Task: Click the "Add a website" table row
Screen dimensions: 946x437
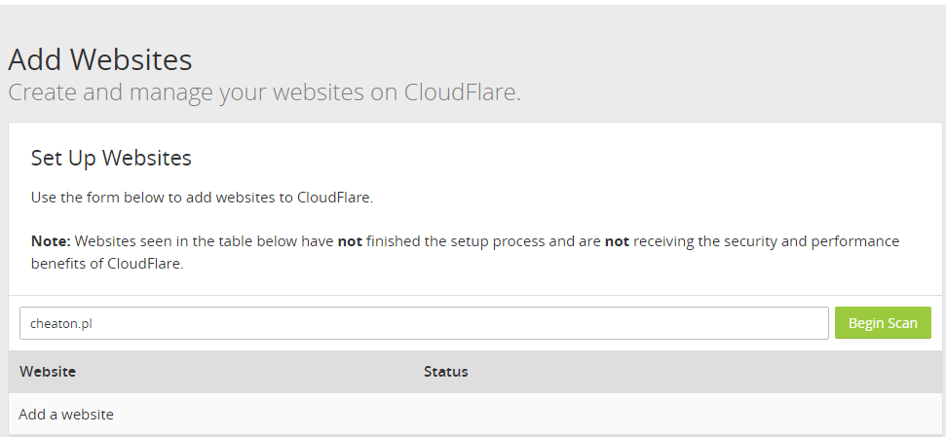Action: tap(66, 415)
